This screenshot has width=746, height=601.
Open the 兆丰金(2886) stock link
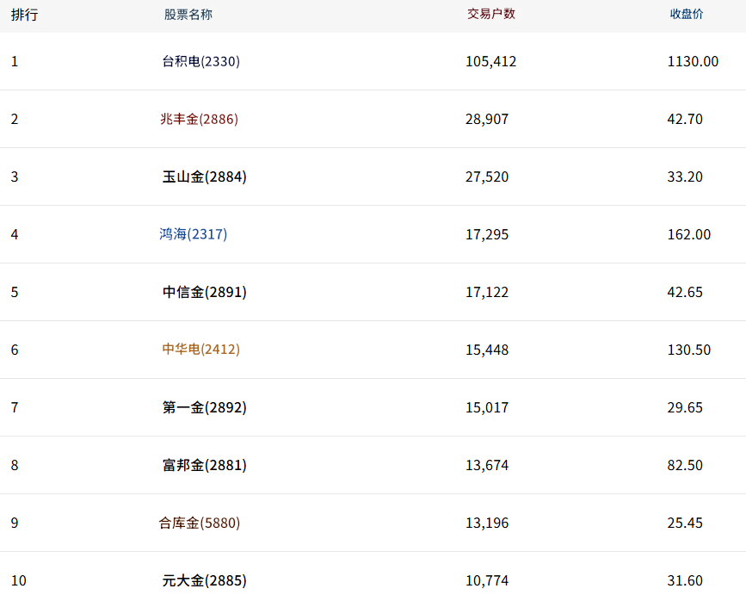click(x=199, y=119)
